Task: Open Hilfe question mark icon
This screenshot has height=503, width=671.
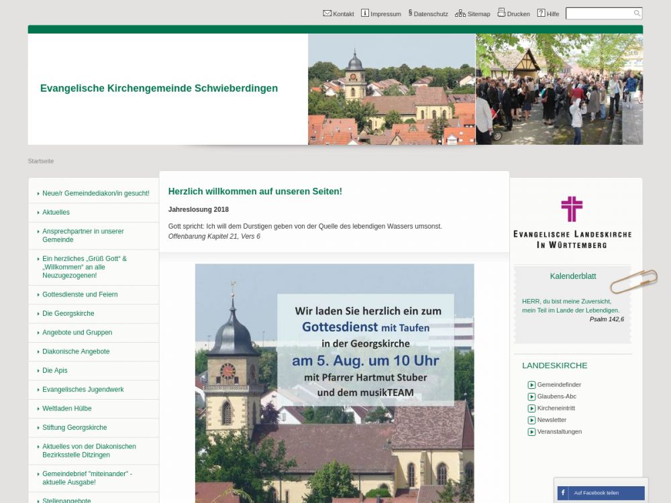Action: (x=541, y=13)
